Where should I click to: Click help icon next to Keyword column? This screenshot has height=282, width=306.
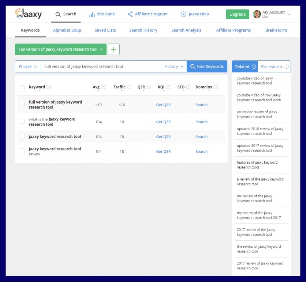[49, 87]
